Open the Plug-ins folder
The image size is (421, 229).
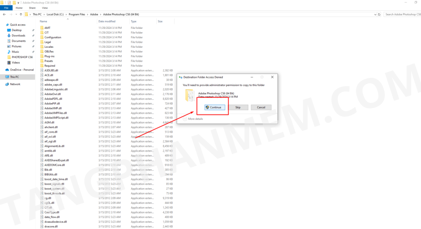49,56
